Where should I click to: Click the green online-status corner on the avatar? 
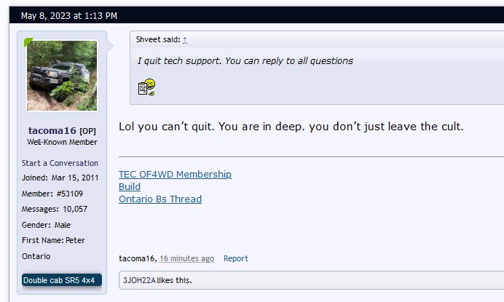[28, 41]
